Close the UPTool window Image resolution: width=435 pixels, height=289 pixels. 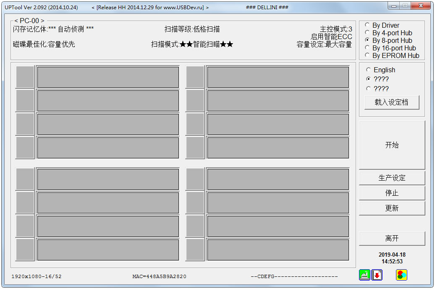coord(421,5)
